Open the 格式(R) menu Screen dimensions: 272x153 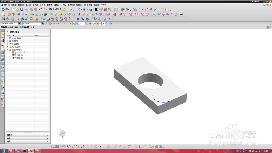point(35,5)
